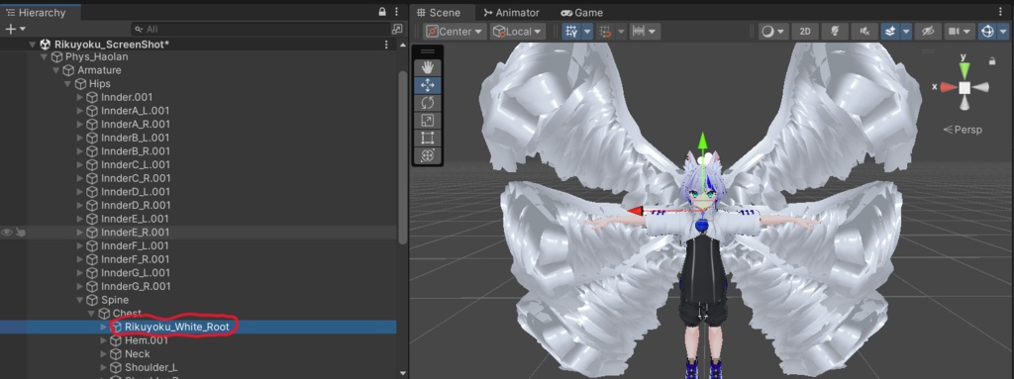Viewport: 1014px width, 379px height.
Task: Collapse the Phys_Haolan object
Action: pos(45,57)
